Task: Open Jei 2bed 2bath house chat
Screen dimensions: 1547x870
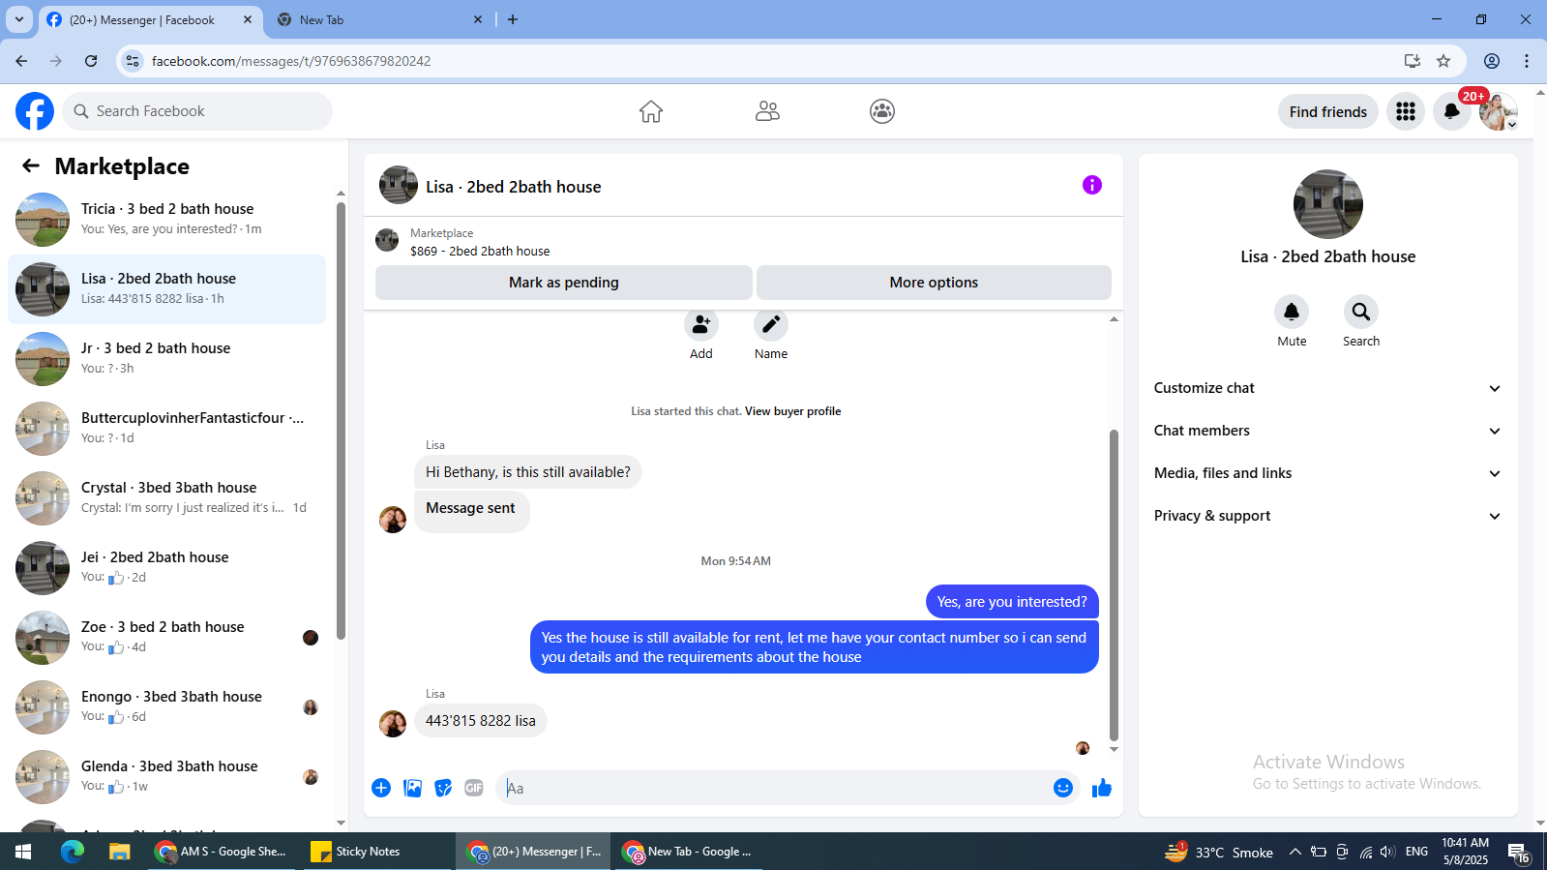Action: click(167, 568)
